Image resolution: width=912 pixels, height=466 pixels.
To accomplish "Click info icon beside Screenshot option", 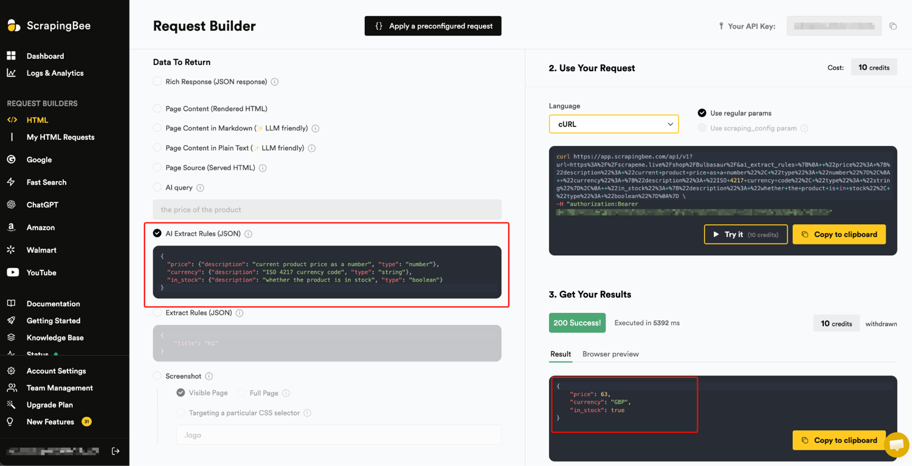I will point(209,377).
